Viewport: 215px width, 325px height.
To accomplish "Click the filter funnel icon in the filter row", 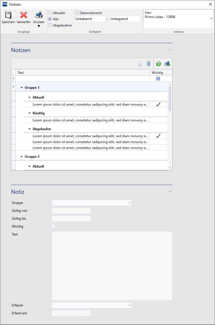I will (14, 79).
